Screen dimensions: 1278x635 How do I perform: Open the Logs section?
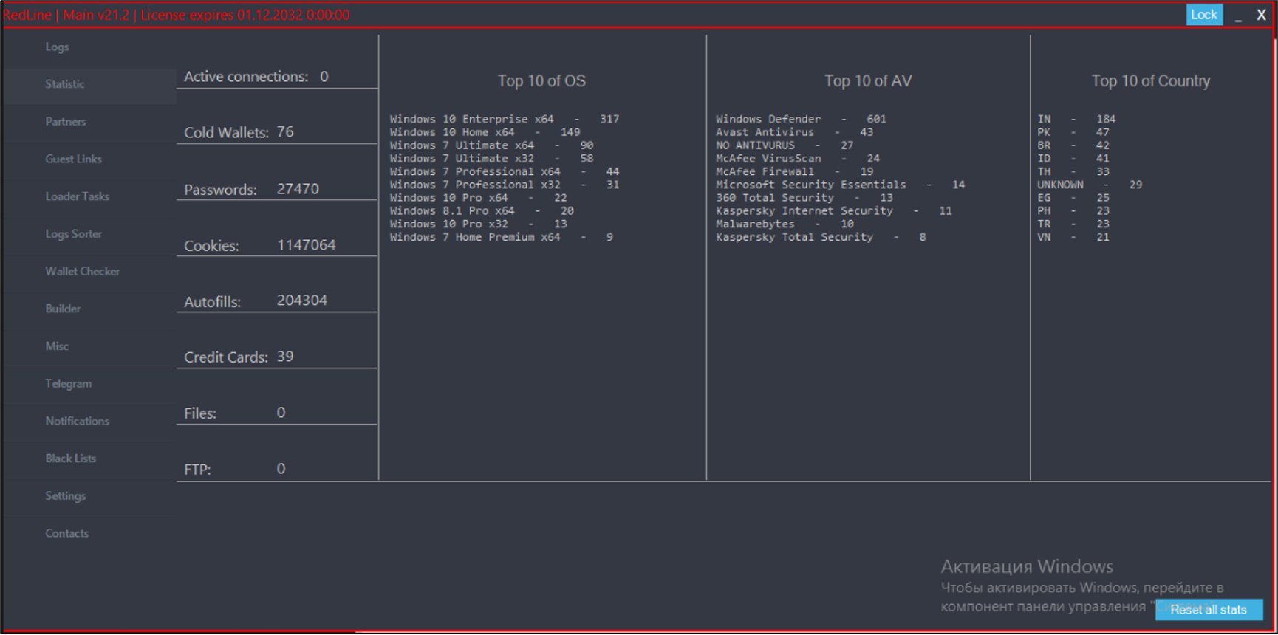point(57,47)
